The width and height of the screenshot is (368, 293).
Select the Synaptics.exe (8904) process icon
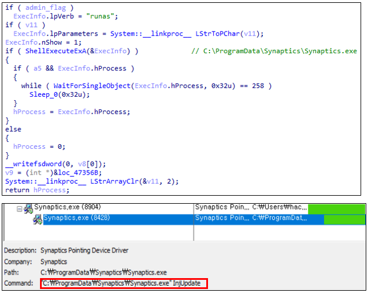(x=29, y=209)
